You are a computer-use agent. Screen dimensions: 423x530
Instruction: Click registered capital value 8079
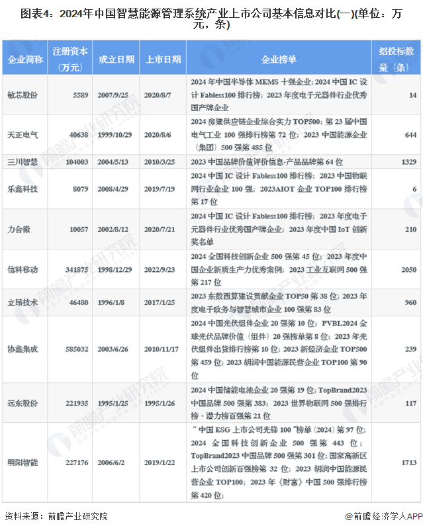(81, 189)
